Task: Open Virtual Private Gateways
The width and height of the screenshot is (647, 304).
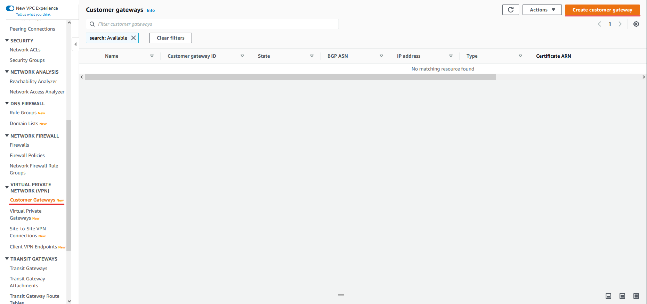Action: 25,214
